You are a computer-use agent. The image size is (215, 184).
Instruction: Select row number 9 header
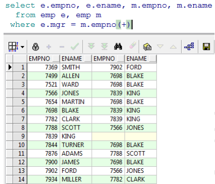pos(20,136)
